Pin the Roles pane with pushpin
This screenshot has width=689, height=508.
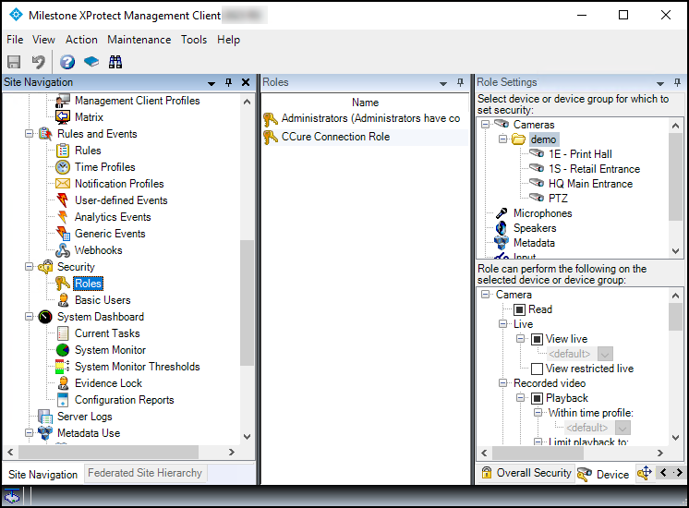point(460,82)
